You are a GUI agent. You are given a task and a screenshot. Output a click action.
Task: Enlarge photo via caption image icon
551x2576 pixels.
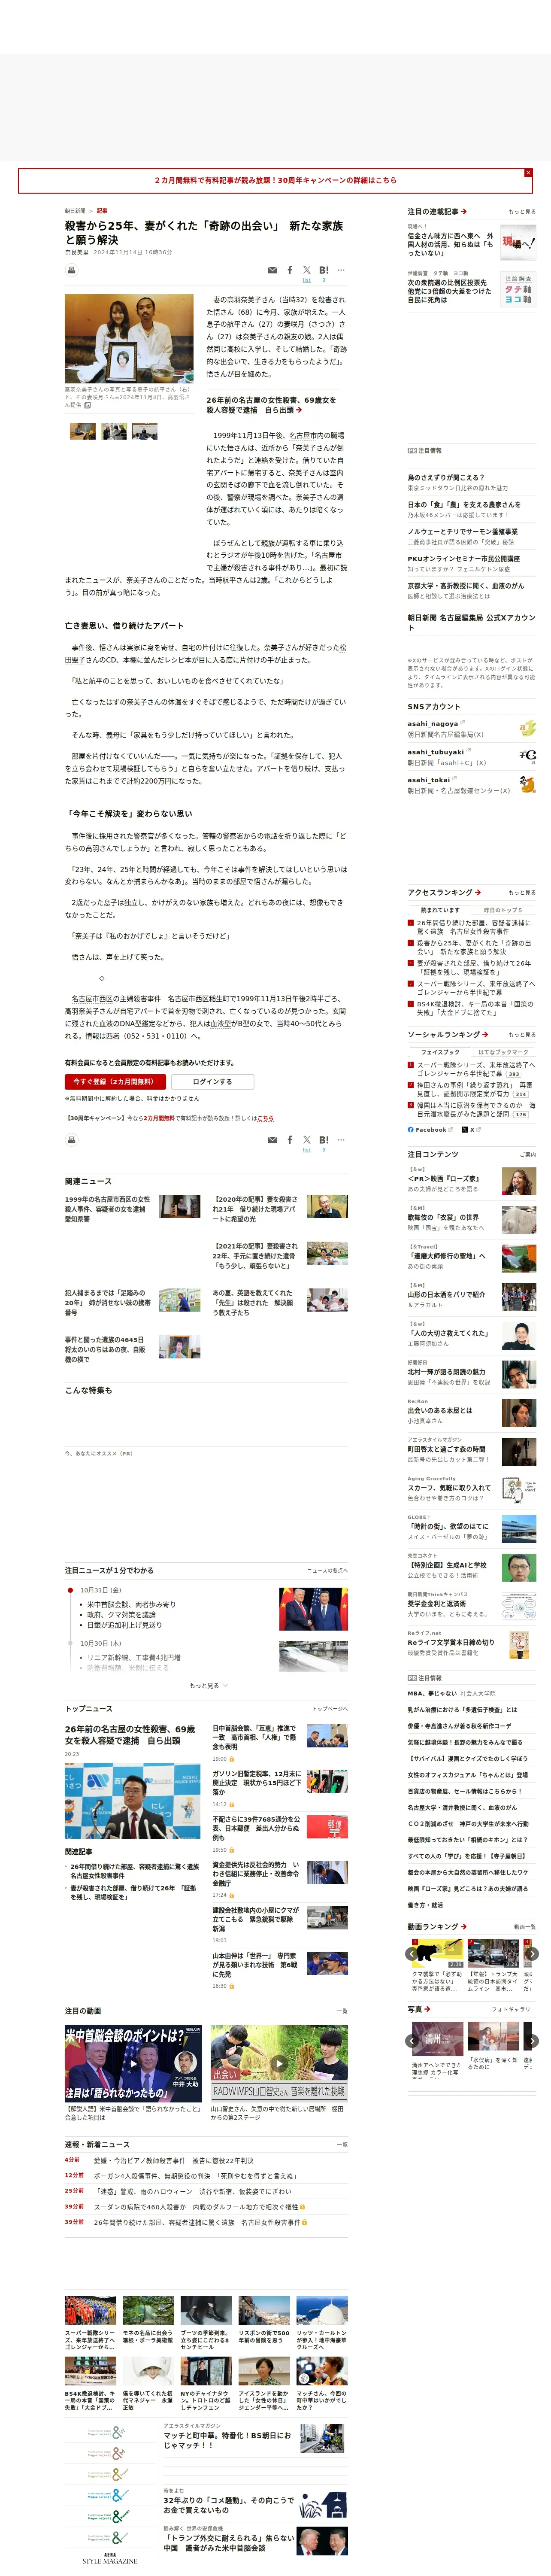(87, 405)
